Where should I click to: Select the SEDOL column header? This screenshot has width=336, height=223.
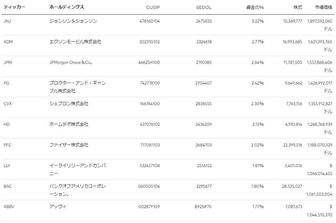click(x=204, y=7)
